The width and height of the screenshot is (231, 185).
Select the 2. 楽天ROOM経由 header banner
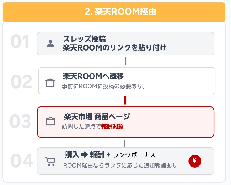pyautogui.click(x=114, y=12)
